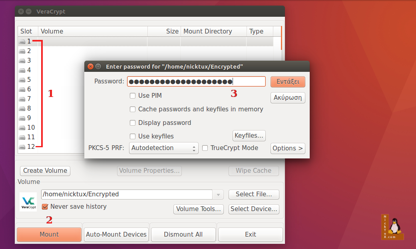Click Select File to choose a volume
The image size is (416, 249).
pos(253,194)
